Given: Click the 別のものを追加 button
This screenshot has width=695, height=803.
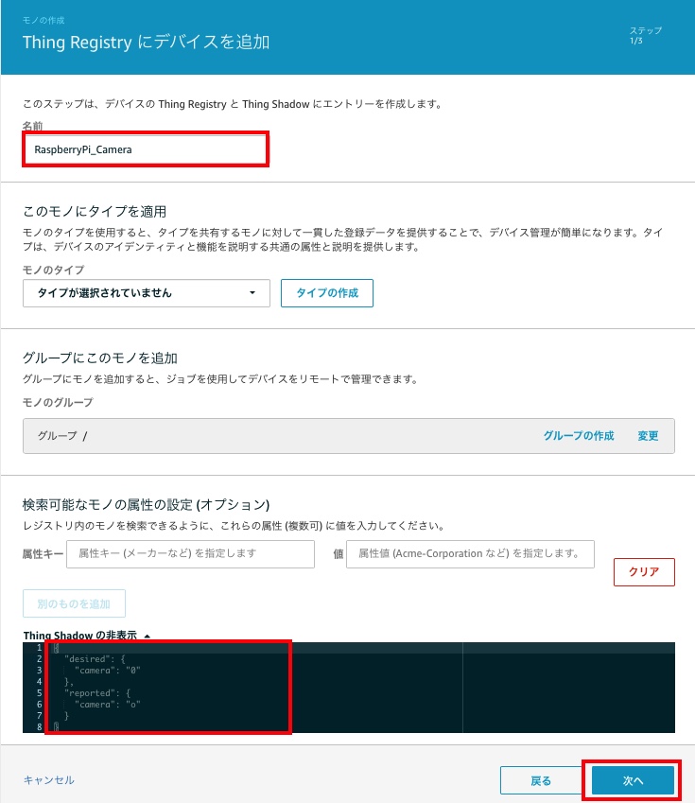Looking at the screenshot, I should point(75,603).
